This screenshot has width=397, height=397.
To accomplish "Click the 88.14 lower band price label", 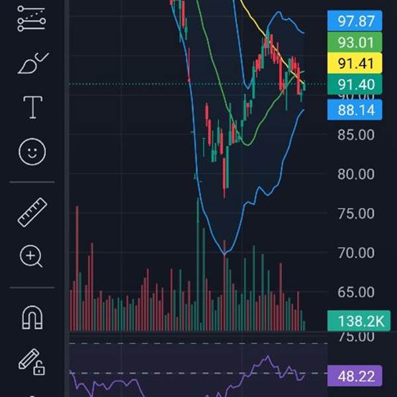I will [x=355, y=110].
